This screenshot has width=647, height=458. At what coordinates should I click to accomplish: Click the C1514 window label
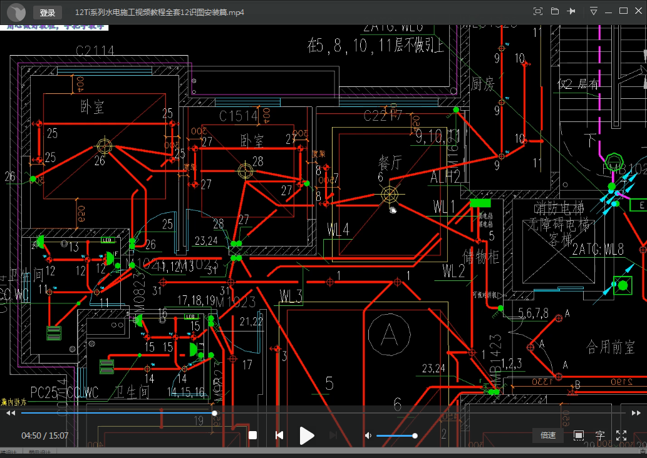click(239, 116)
